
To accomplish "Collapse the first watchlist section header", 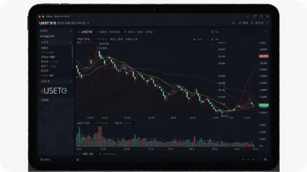I will click(56, 42).
